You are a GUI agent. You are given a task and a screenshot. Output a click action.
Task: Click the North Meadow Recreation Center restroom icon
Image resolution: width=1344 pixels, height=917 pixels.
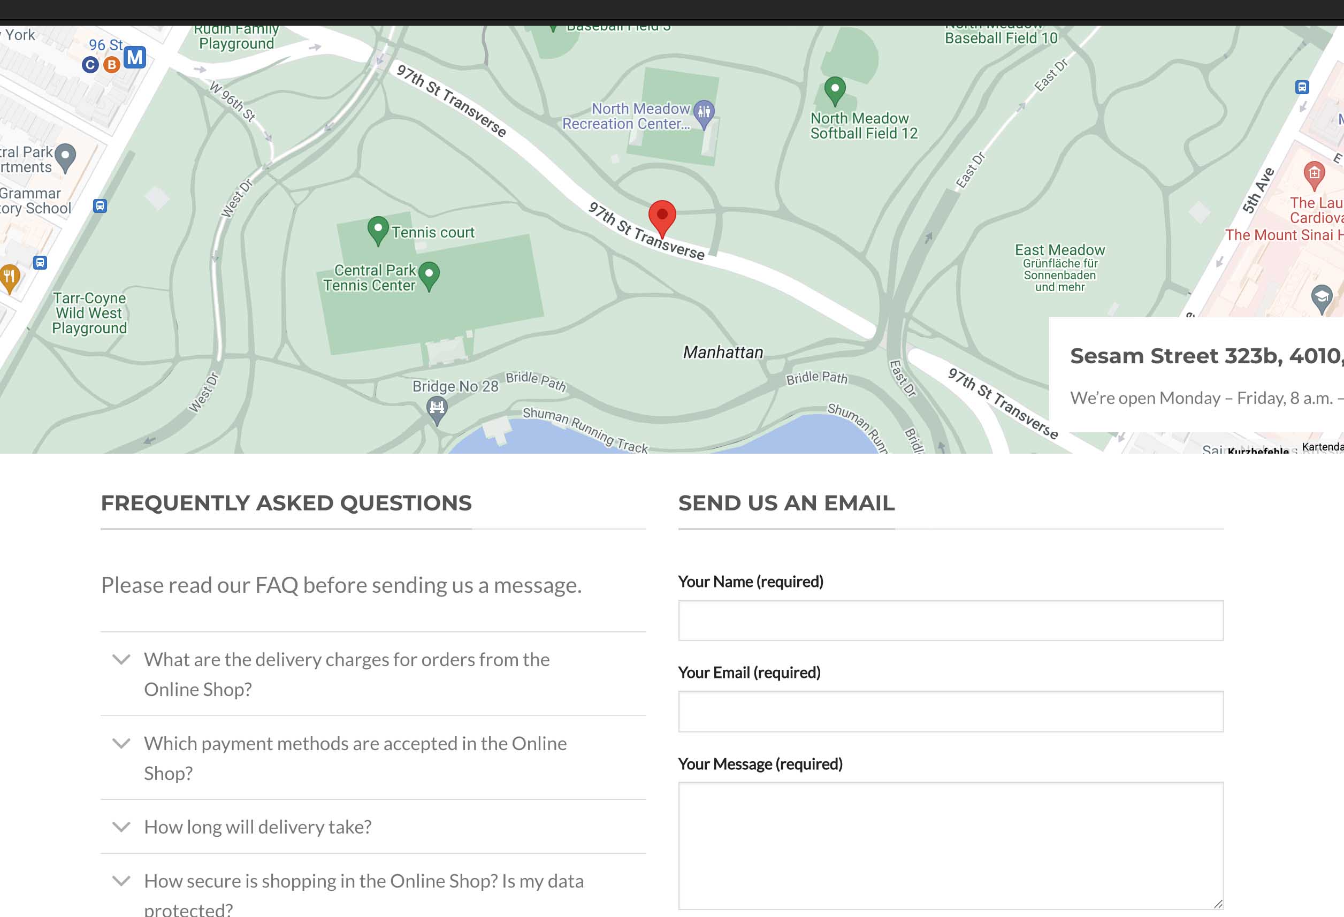(x=704, y=114)
